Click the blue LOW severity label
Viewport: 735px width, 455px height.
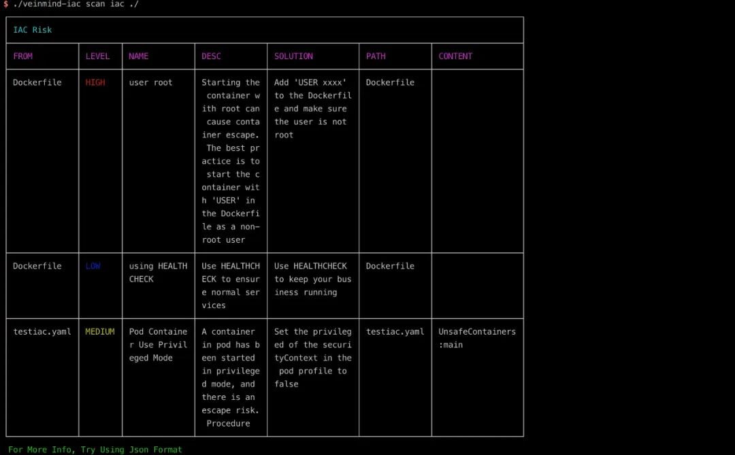click(x=93, y=266)
